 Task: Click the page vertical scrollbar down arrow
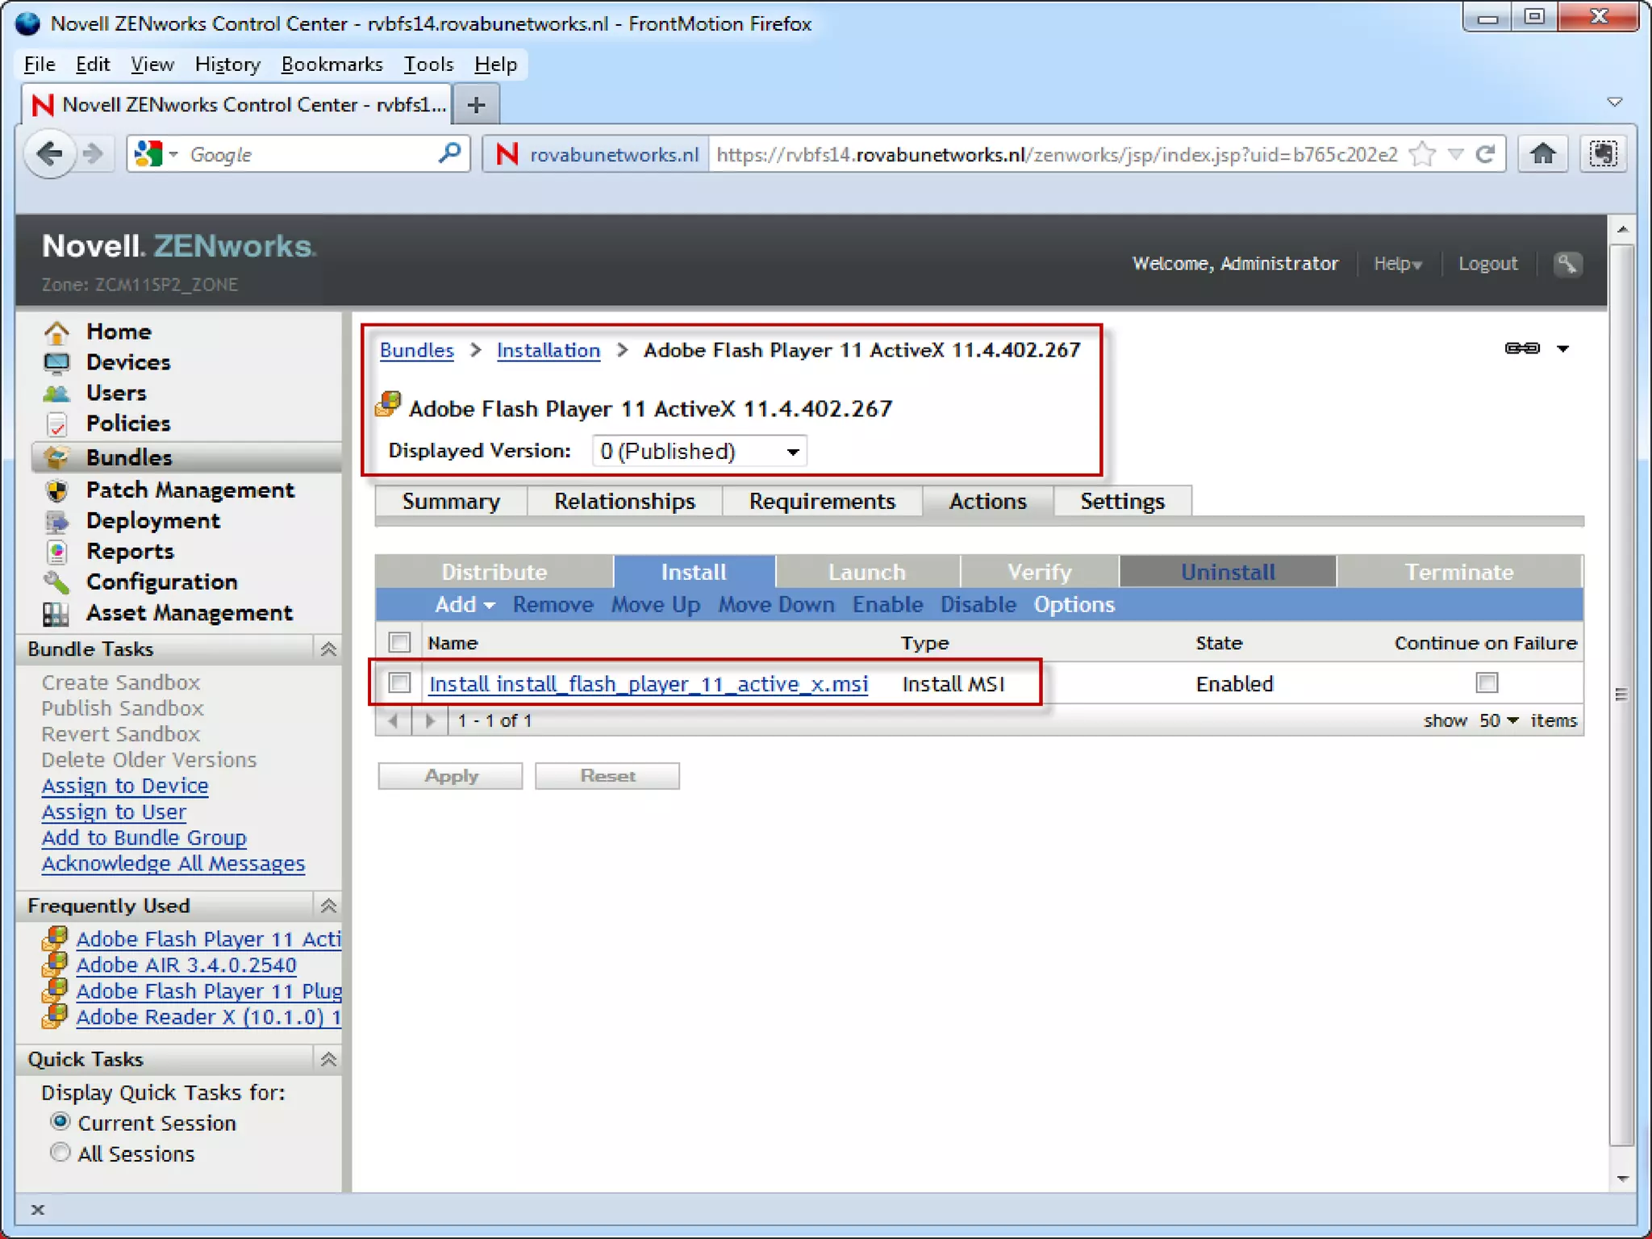[1622, 1179]
